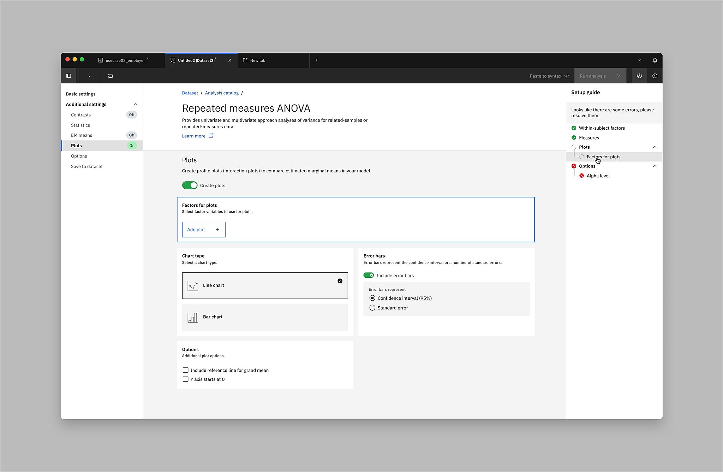
Task: Close the Untitled2 Dataset2 tab
Action: coord(229,60)
